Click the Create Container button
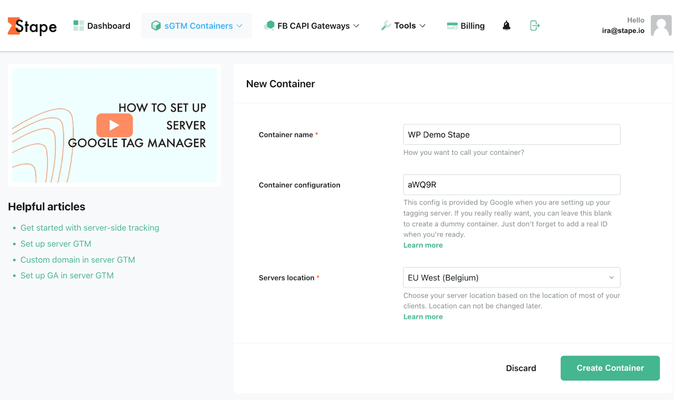Viewport: 674px width, 400px height. pos(610,368)
